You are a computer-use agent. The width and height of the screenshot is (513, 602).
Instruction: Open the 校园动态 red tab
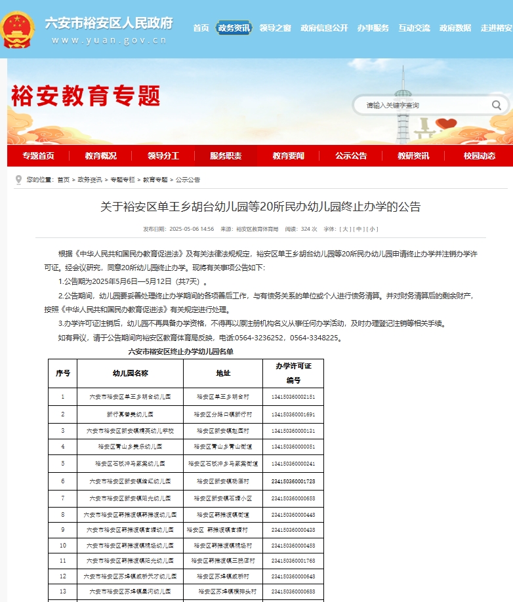tap(479, 156)
